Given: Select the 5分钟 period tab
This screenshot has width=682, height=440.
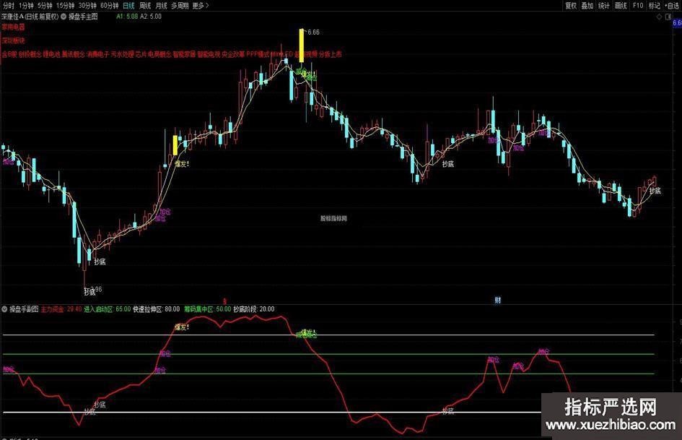Looking at the screenshot, I should tap(45, 6).
